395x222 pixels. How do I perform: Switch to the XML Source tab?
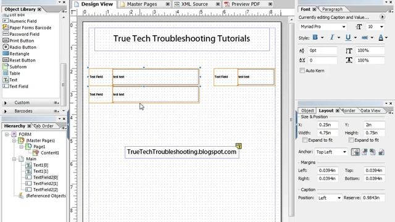pos(194,4)
